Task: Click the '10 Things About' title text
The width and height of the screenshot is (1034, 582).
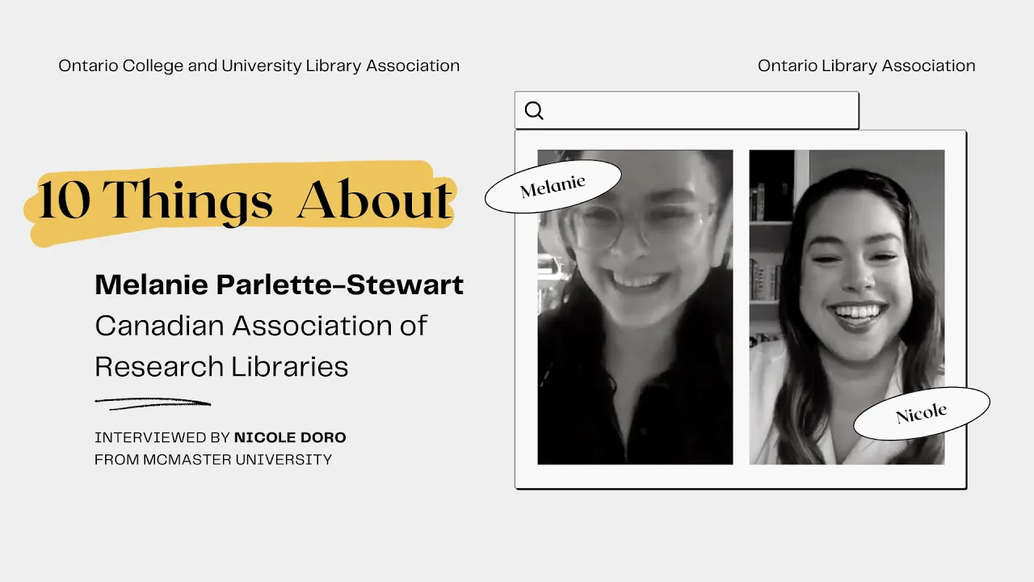Action: coord(245,200)
